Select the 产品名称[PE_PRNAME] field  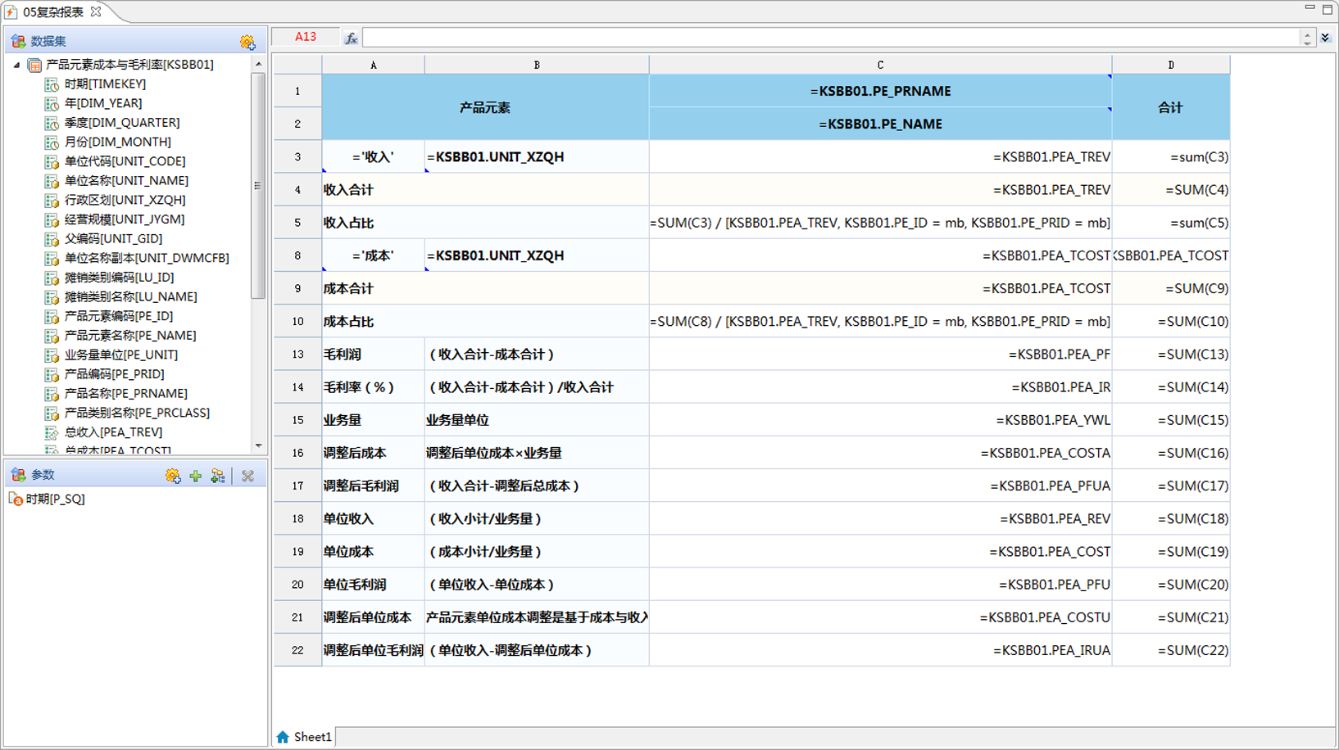click(x=125, y=394)
